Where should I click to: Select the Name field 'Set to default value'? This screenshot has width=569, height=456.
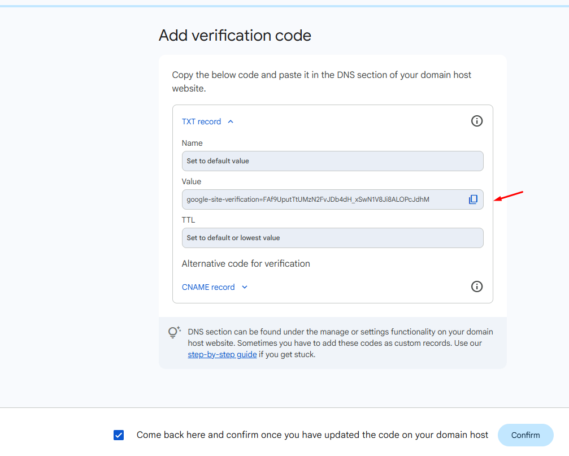tap(332, 161)
